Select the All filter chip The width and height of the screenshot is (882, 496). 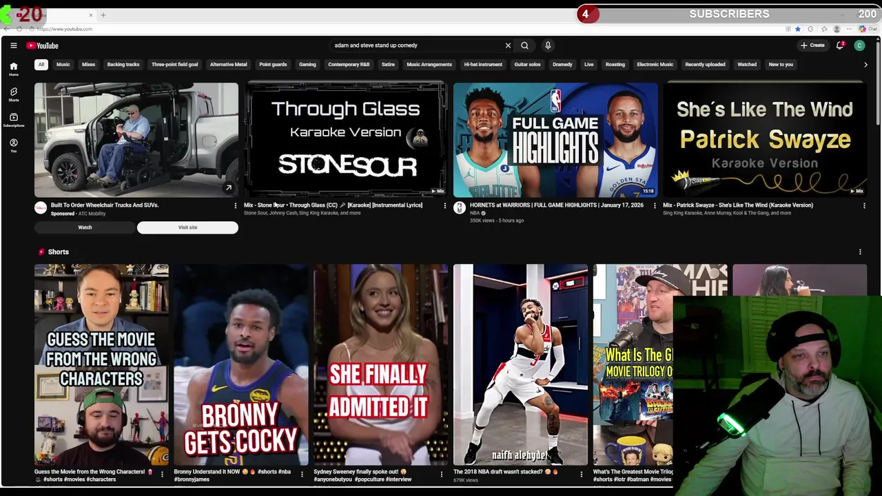pyautogui.click(x=41, y=65)
